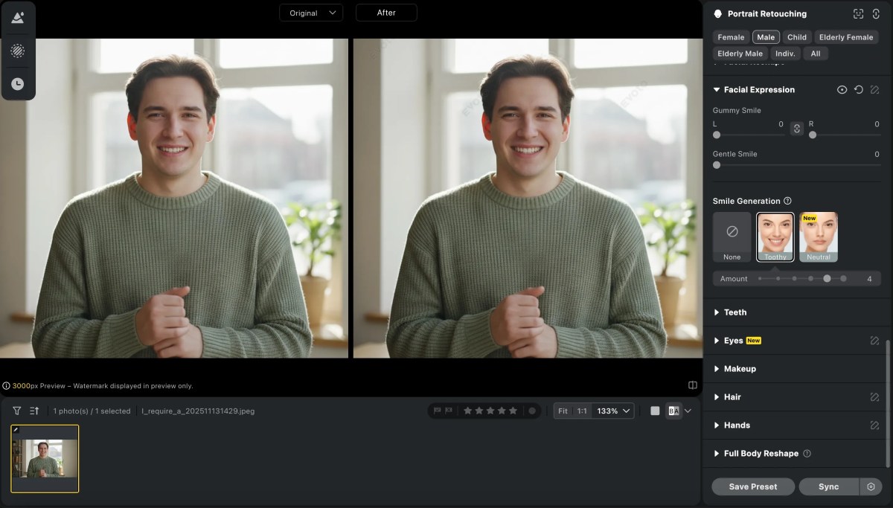The width and height of the screenshot is (893, 508).
Task: Switch to the Elderly Female category
Action: (x=846, y=36)
